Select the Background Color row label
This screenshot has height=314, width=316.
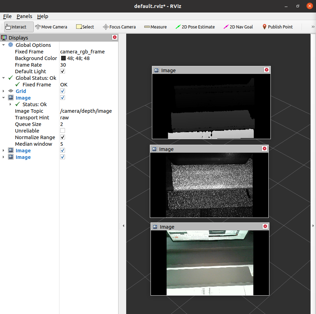pos(36,58)
